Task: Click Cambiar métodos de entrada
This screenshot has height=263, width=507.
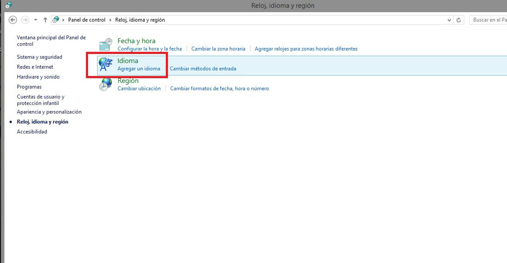Action: 203,68
